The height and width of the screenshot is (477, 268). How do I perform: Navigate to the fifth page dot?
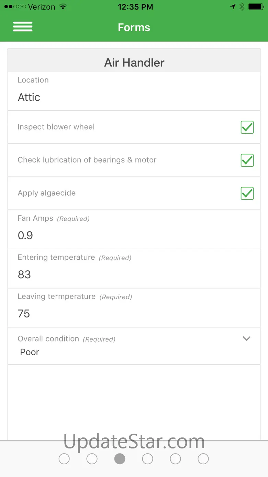176,459
